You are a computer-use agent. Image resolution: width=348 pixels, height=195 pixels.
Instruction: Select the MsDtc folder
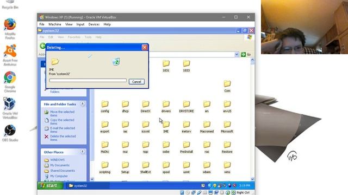105,147
